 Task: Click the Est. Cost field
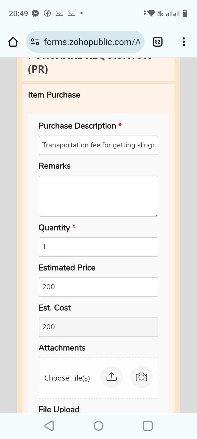[99, 327]
